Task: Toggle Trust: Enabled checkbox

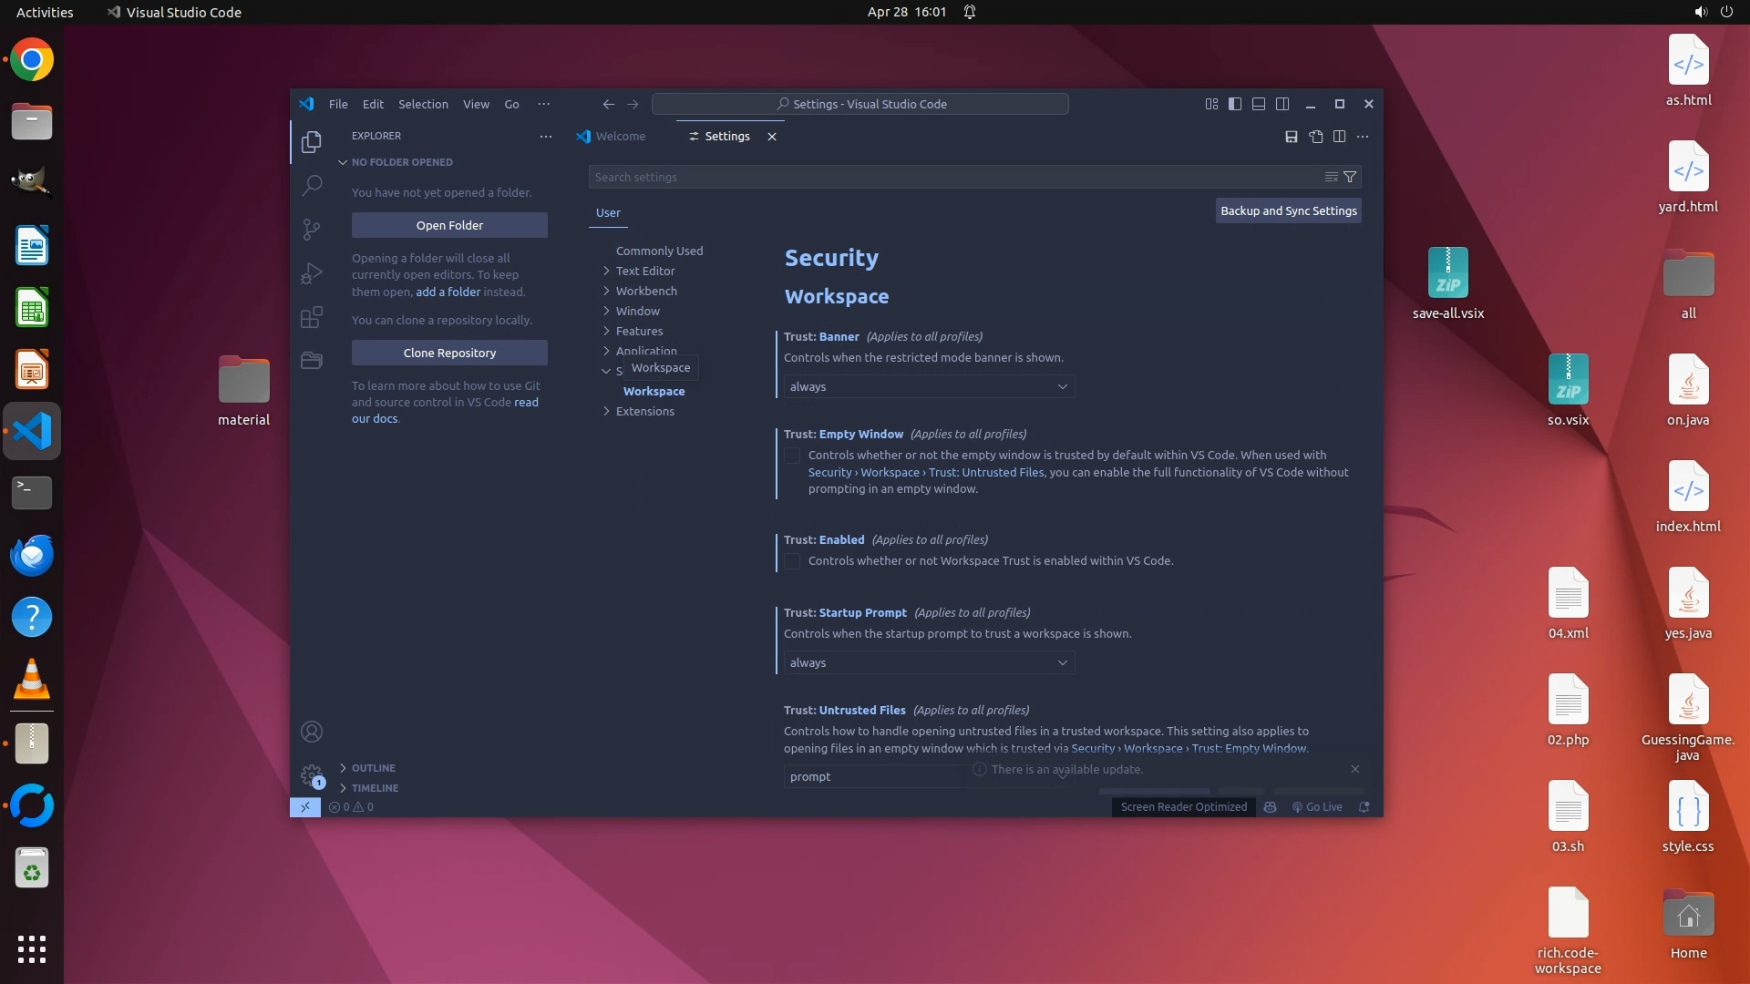Action: pos(792,561)
